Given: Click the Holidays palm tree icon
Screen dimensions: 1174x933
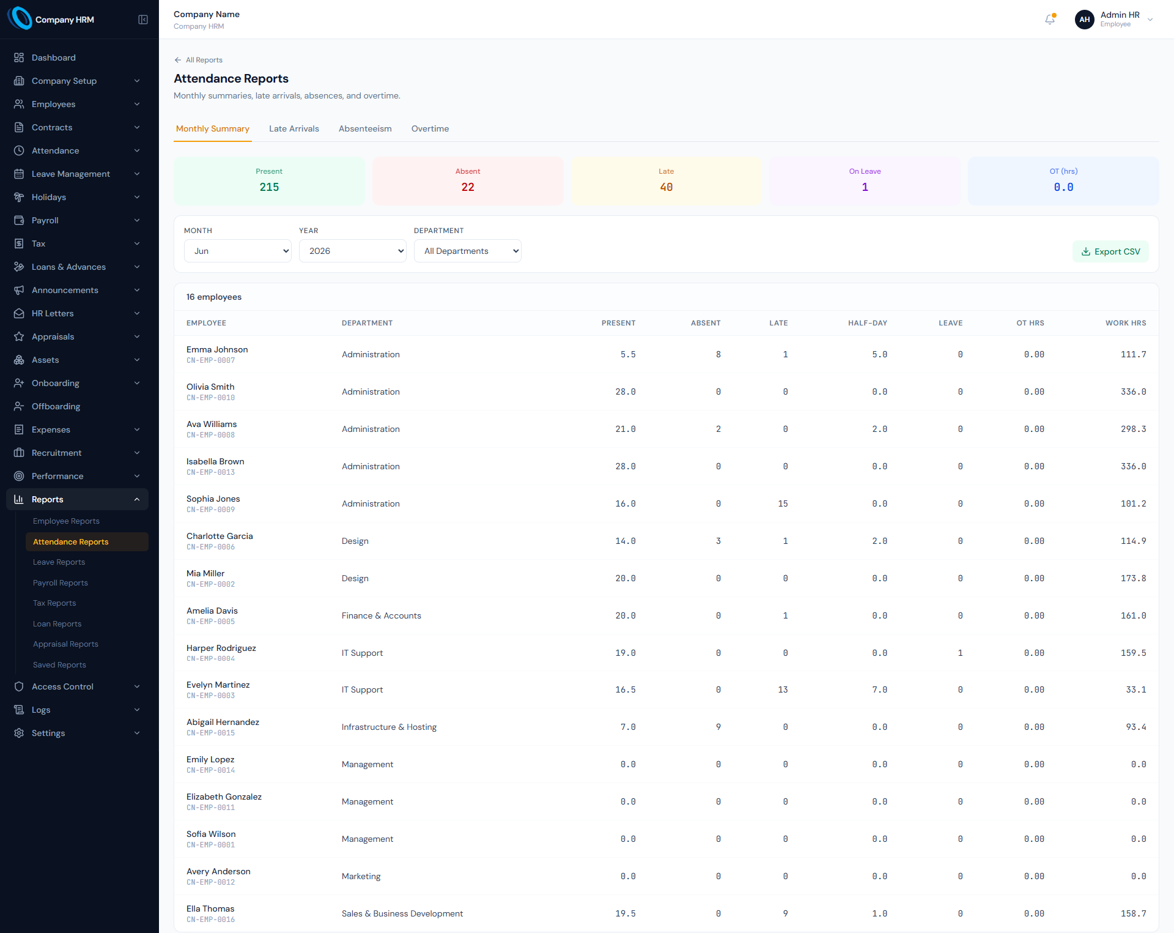Looking at the screenshot, I should click(x=19, y=197).
